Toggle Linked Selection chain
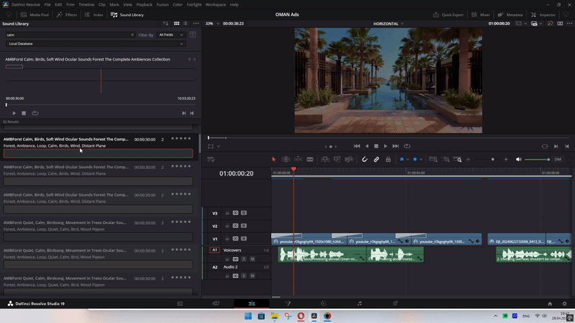 pos(376,159)
